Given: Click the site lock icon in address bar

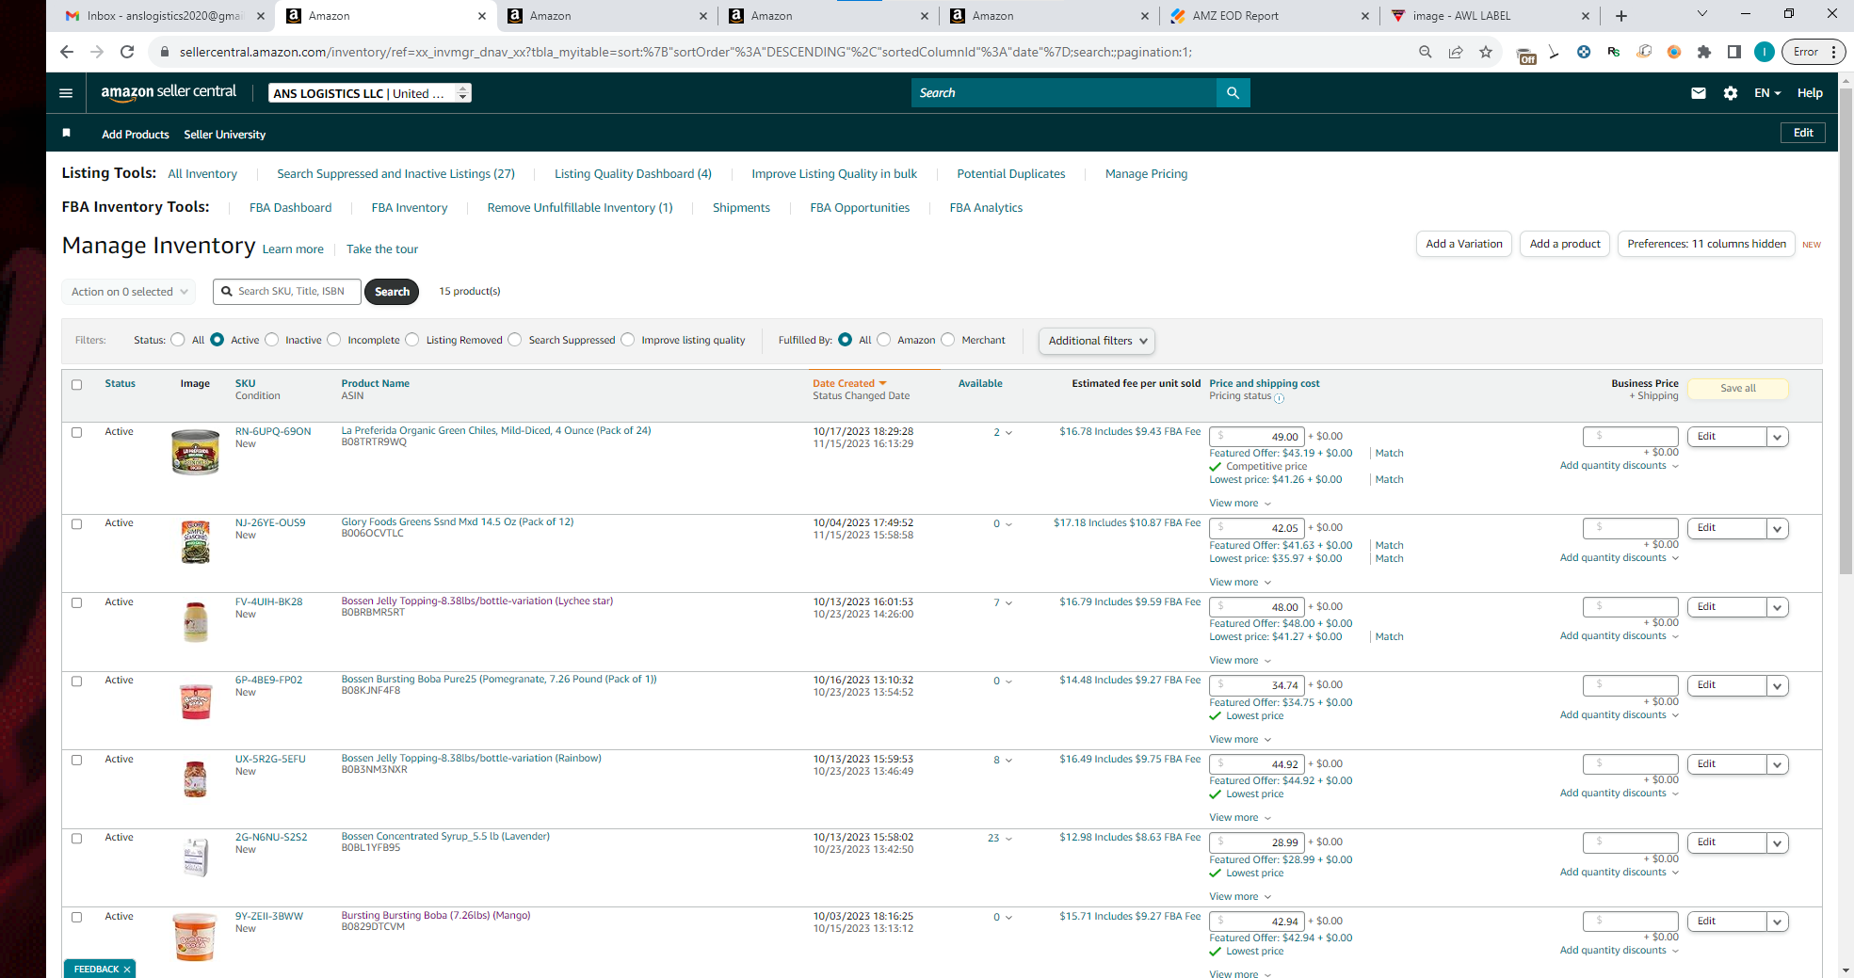Looking at the screenshot, I should click(165, 52).
